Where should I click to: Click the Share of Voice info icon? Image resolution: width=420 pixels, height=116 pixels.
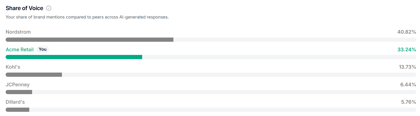click(x=49, y=8)
